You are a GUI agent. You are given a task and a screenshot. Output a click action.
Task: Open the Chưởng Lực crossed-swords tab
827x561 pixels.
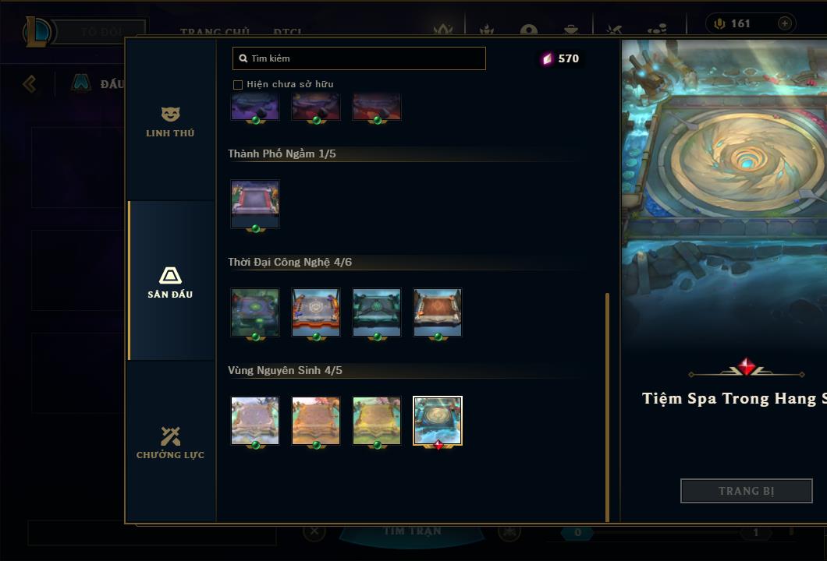pyautogui.click(x=170, y=436)
